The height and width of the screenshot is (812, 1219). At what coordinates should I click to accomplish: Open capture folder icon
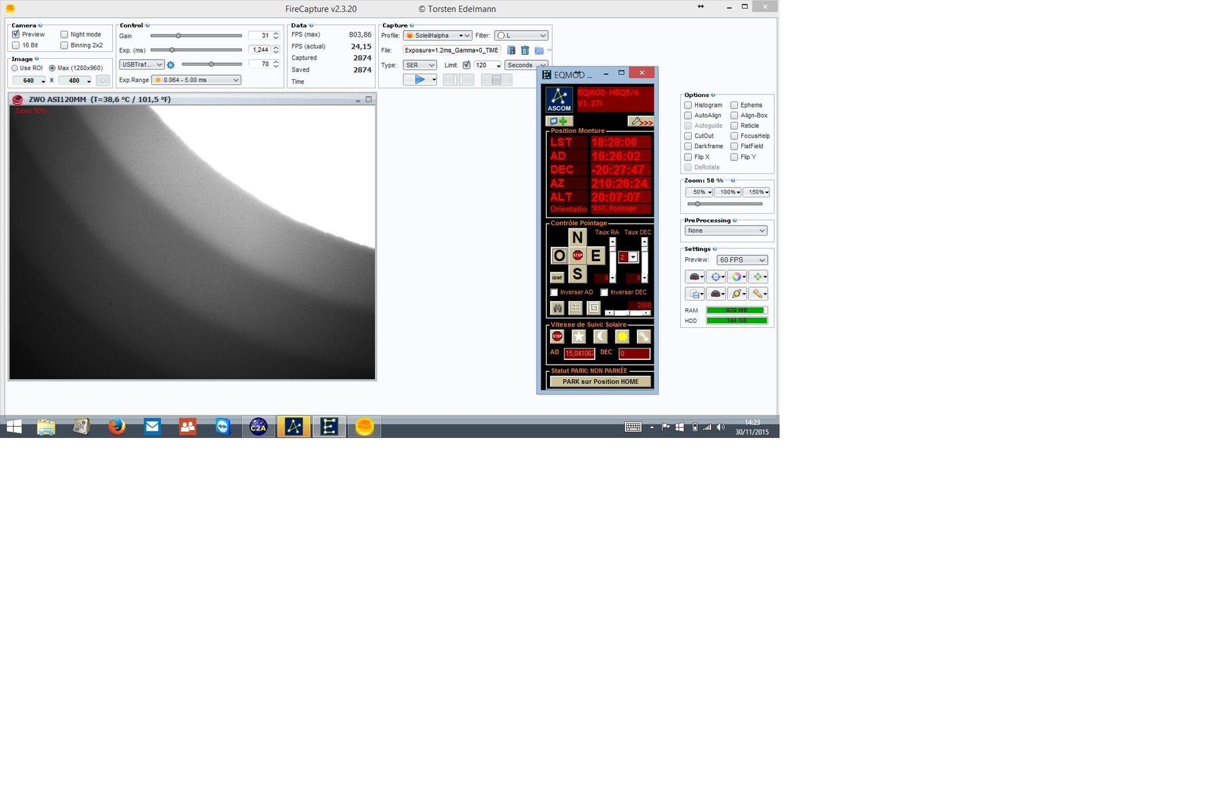coord(539,50)
